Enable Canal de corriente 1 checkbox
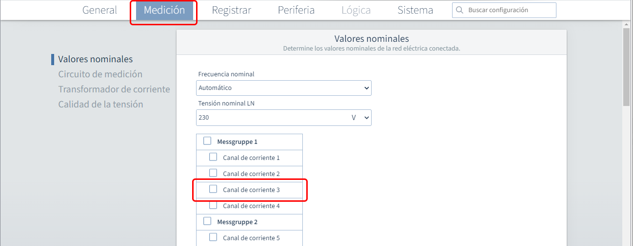This screenshot has height=246, width=633. (x=213, y=157)
